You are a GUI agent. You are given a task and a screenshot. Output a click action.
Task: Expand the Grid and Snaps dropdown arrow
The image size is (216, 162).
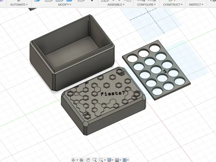coord(120,160)
